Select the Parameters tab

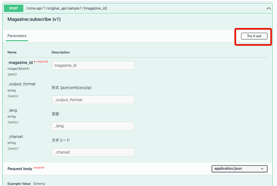17,36
